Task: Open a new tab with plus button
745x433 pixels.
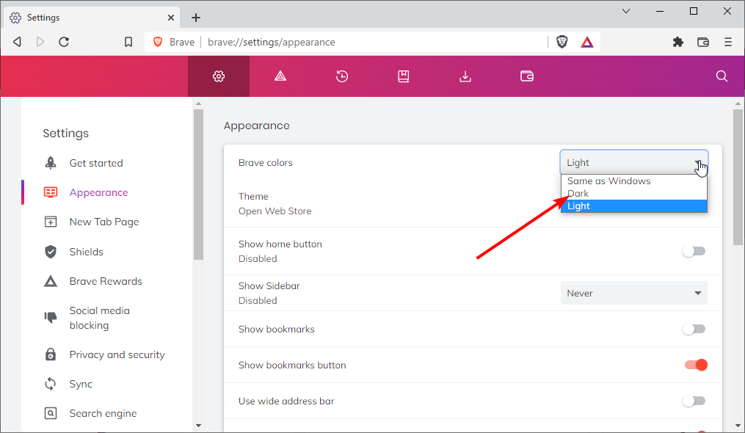Action: (196, 18)
